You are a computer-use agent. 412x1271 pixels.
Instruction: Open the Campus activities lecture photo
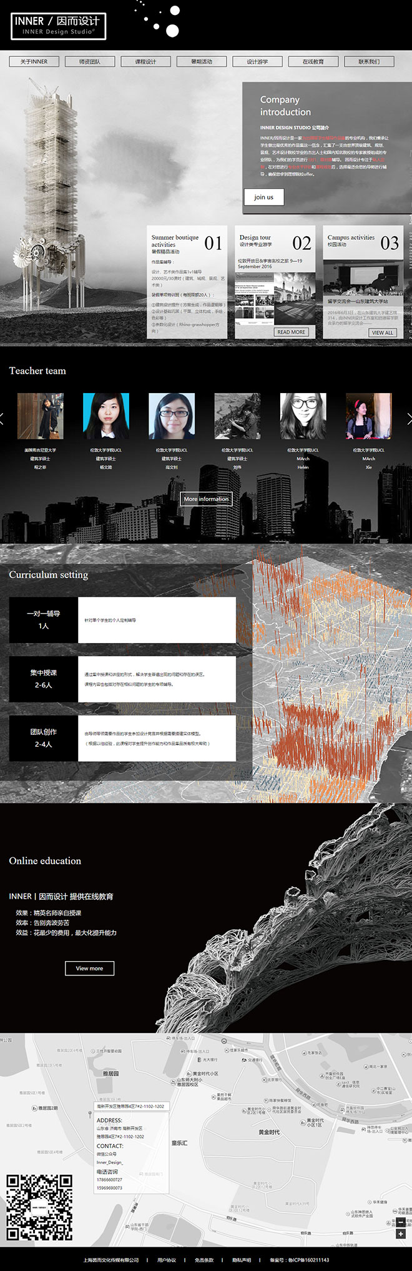pos(363,278)
